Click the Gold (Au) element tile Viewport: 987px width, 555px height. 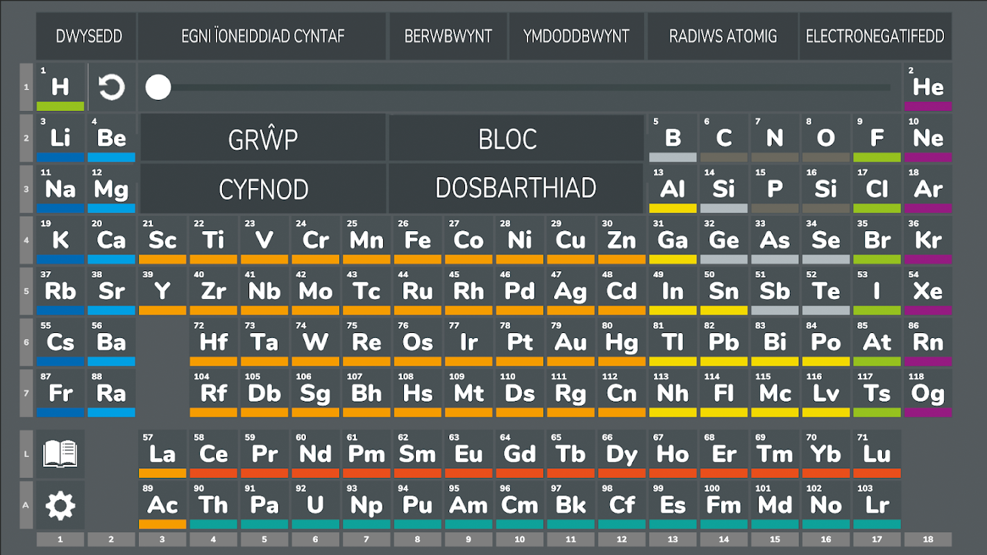571,342
